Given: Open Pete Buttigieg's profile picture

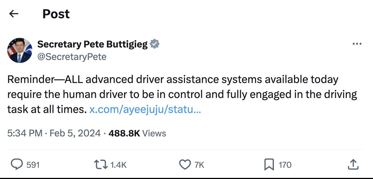Looking at the screenshot, I should pos(20,50).
